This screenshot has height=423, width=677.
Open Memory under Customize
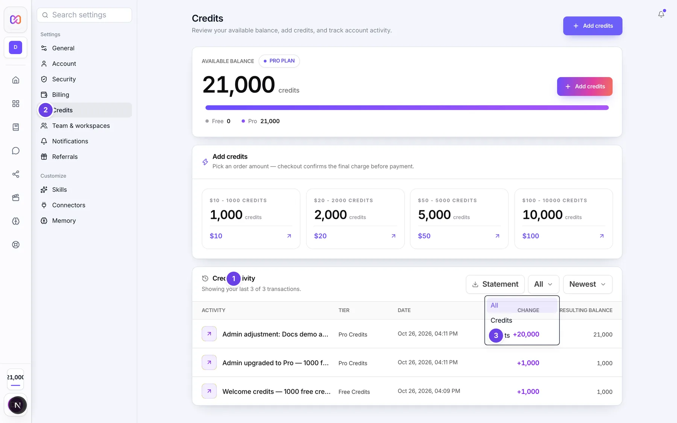click(85, 221)
